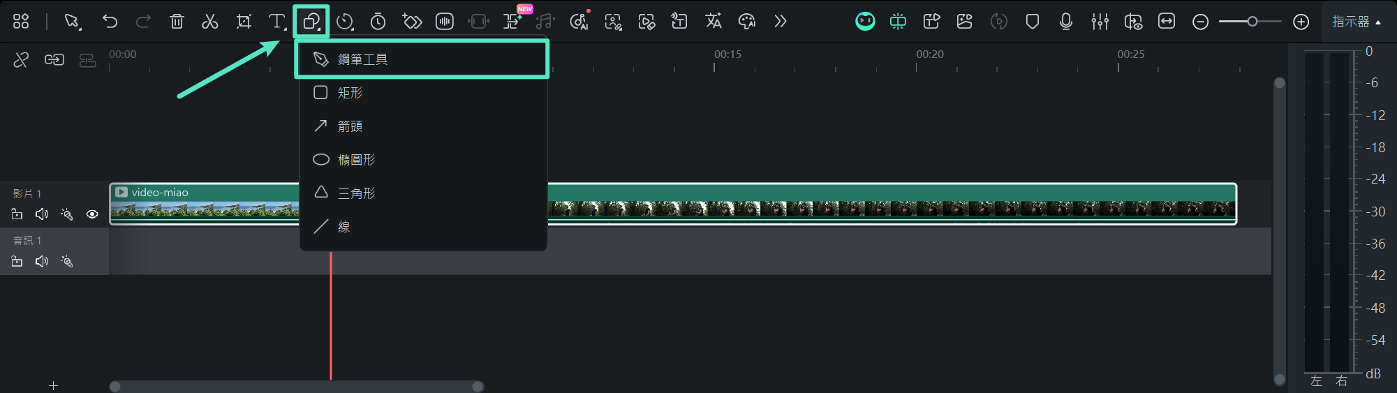Click the Undo arrow icon
The width and height of the screenshot is (1397, 393).
pyautogui.click(x=110, y=22)
